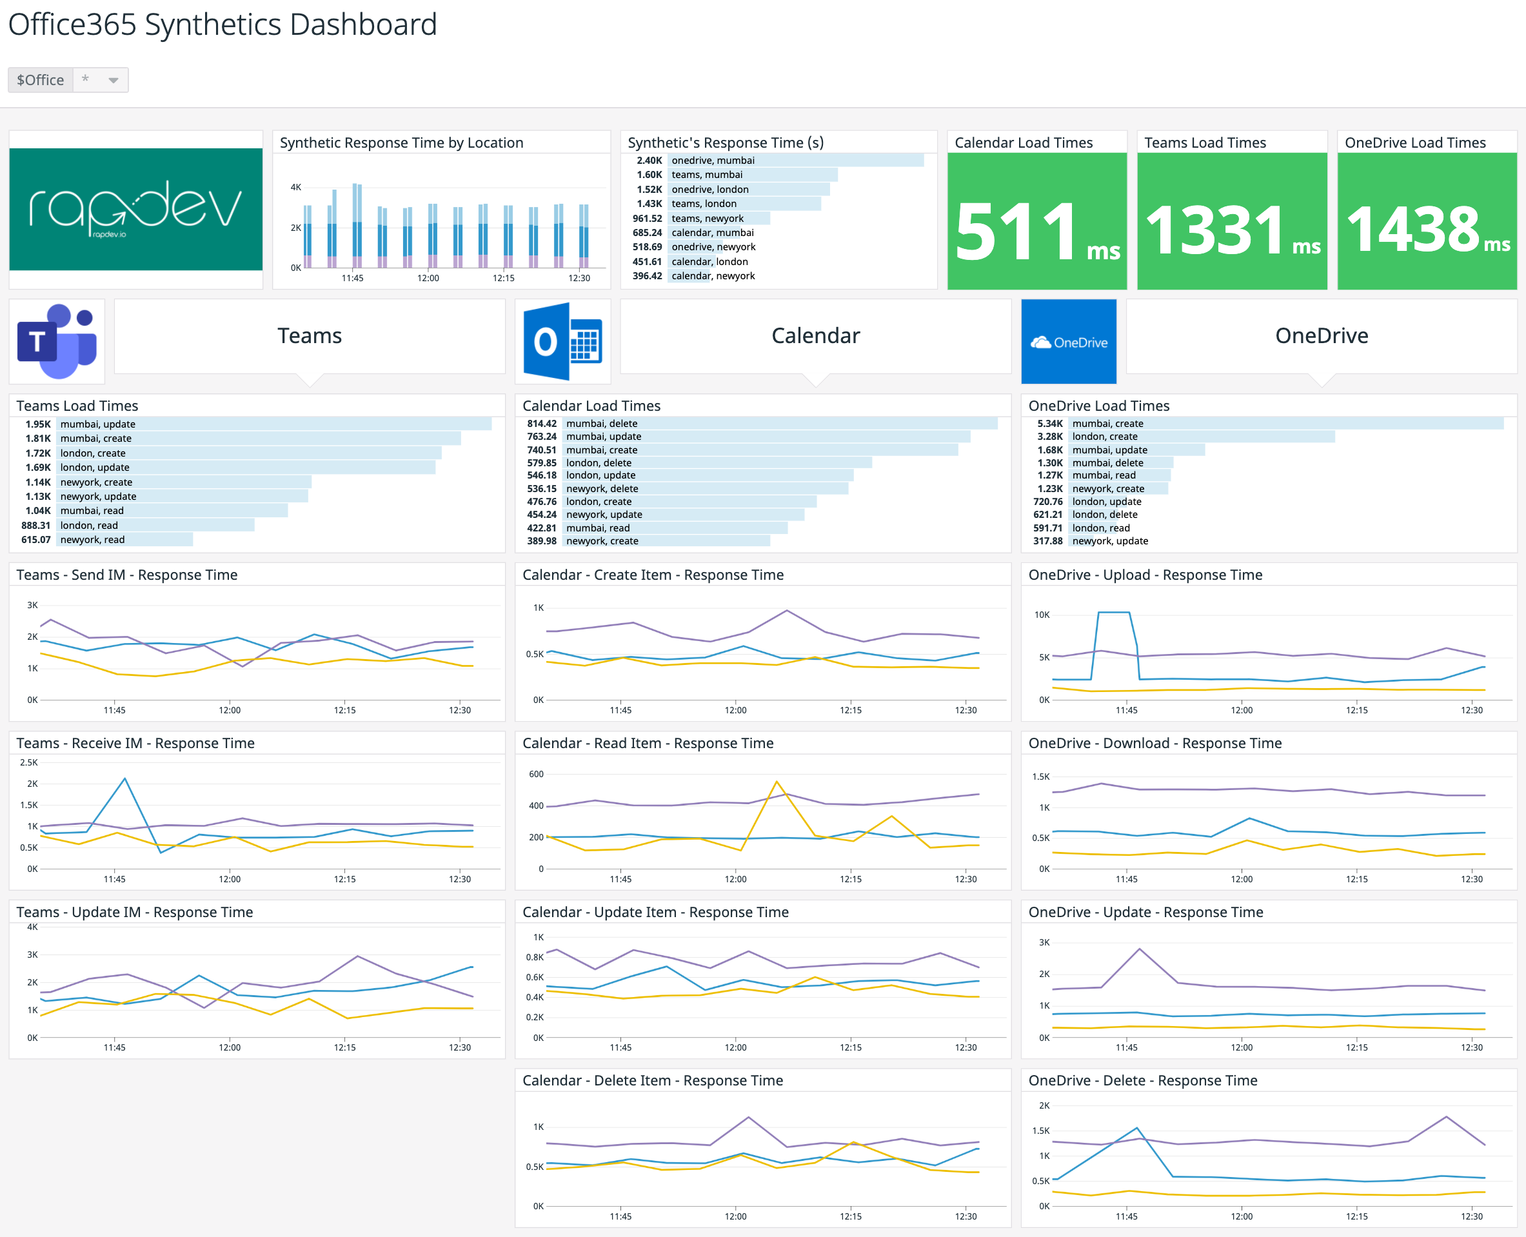Image resolution: width=1526 pixels, height=1237 pixels.
Task: Click the 1438 ms OneDrive Load Times value
Action: pos(1428,230)
